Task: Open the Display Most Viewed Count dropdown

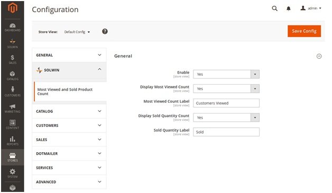Action: coord(226,89)
